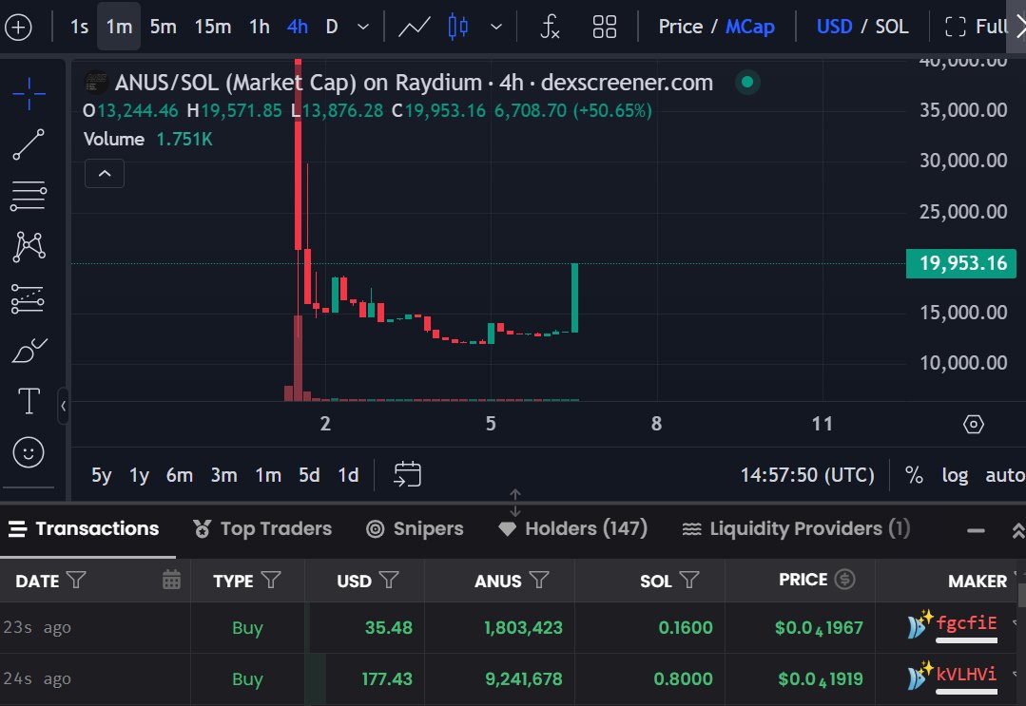Set chart range to 5d
The height and width of the screenshot is (706, 1026).
pos(309,474)
